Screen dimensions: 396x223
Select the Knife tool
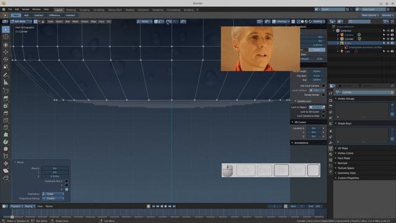[6, 128]
